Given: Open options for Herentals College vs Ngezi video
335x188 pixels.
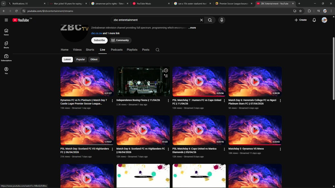Looking at the screenshot, I should 280,101.
